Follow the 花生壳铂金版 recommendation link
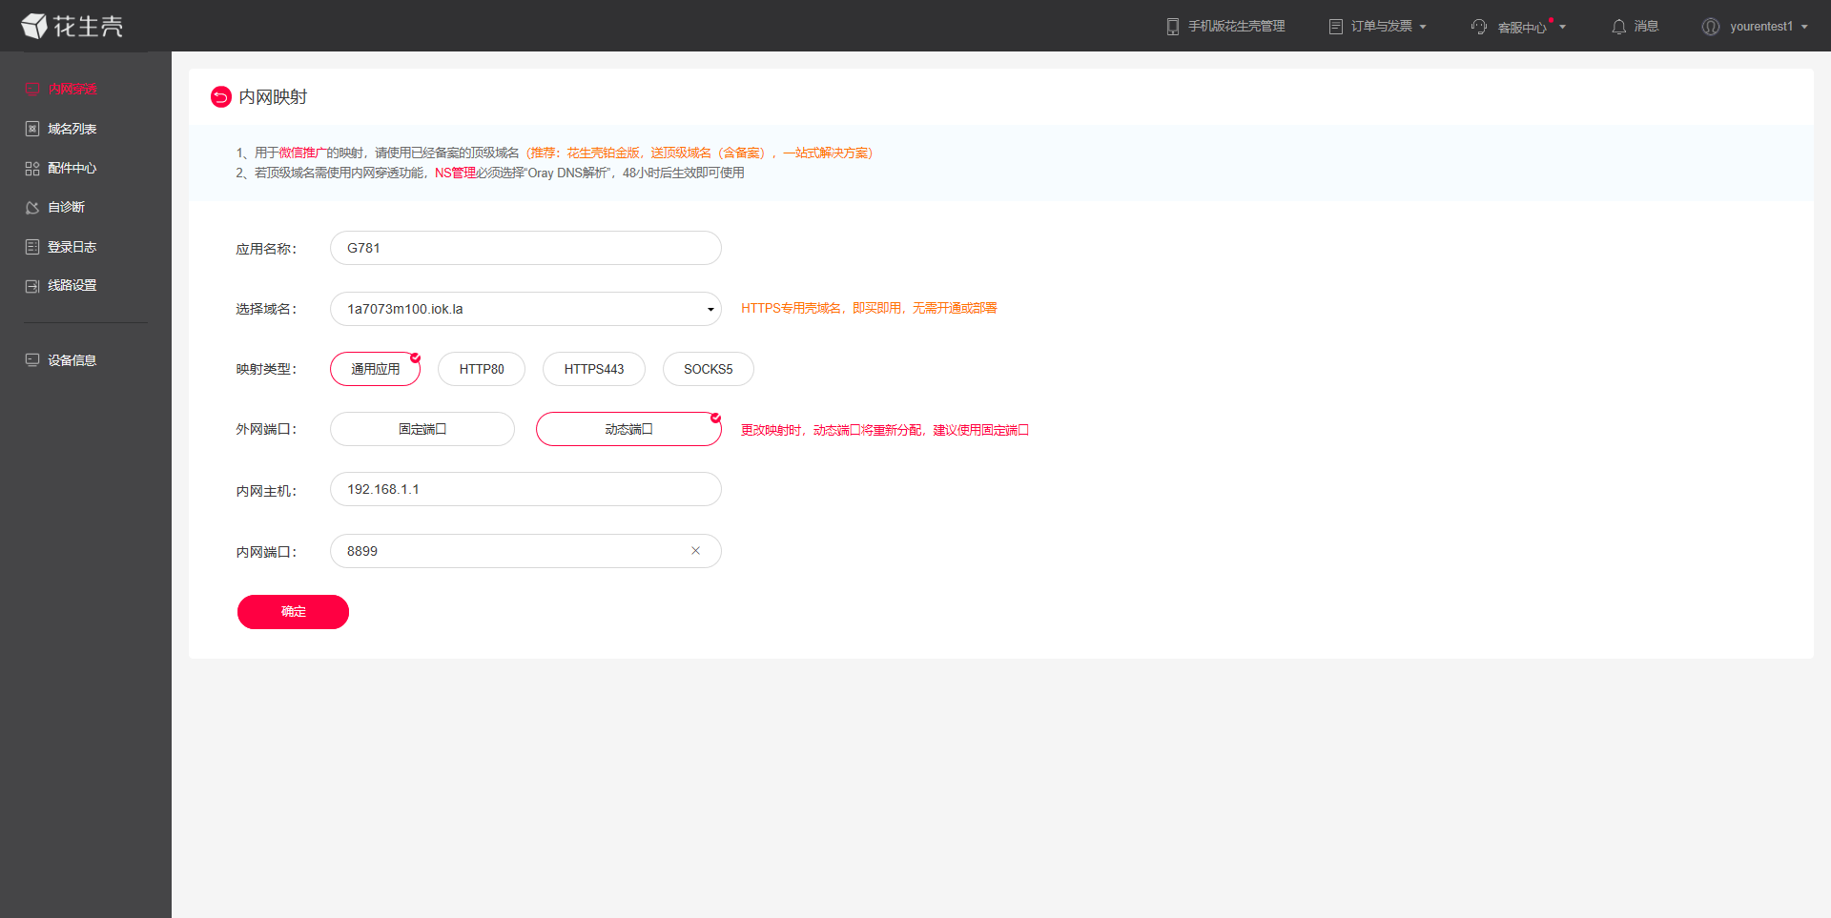This screenshot has height=918, width=1831. point(603,153)
